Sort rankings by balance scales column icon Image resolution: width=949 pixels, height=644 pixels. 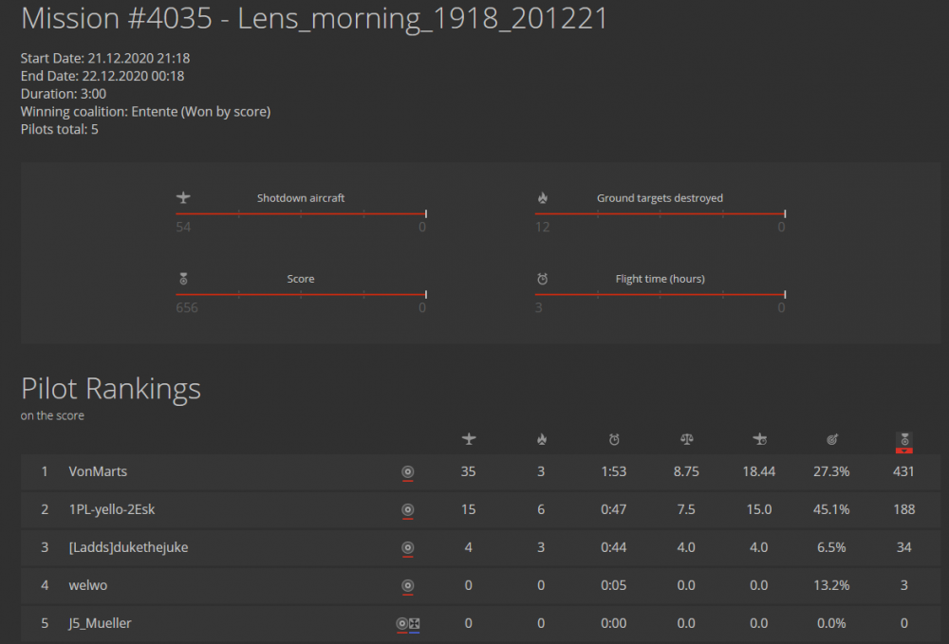point(686,439)
